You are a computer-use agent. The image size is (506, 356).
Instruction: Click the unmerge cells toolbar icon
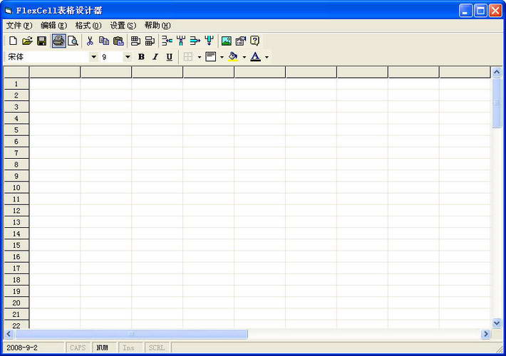[150, 41]
